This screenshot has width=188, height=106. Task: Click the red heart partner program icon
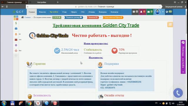[115, 51]
